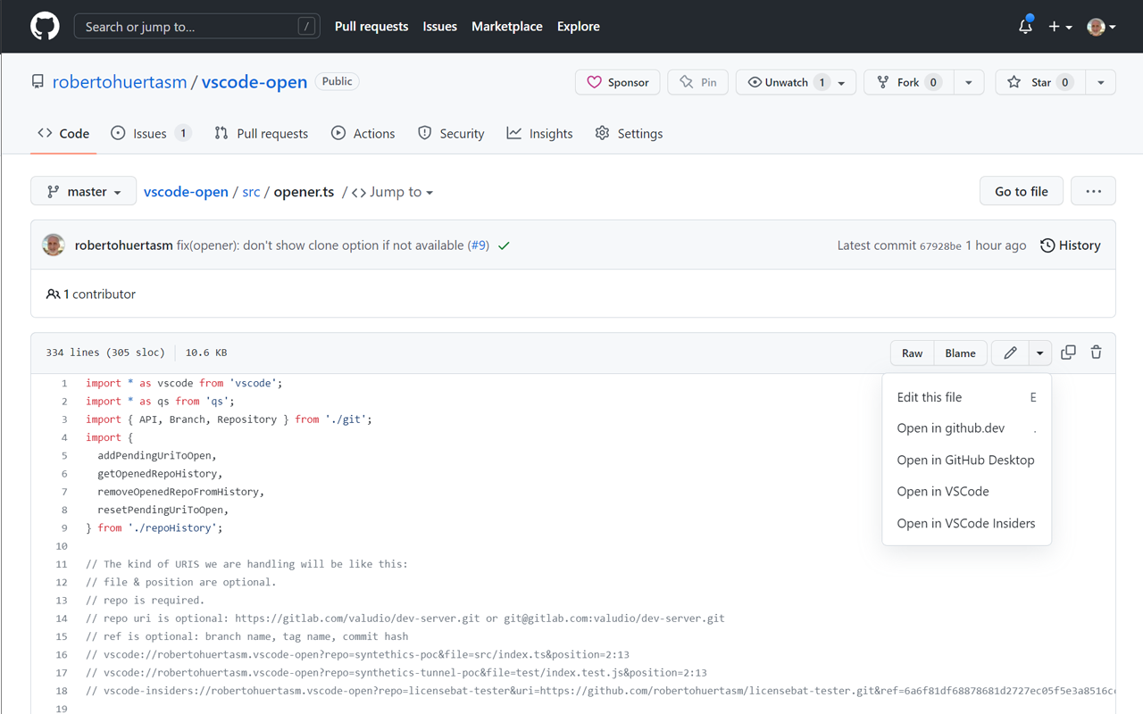Open the notifications bell
This screenshot has width=1143, height=714.
[x=1025, y=26]
